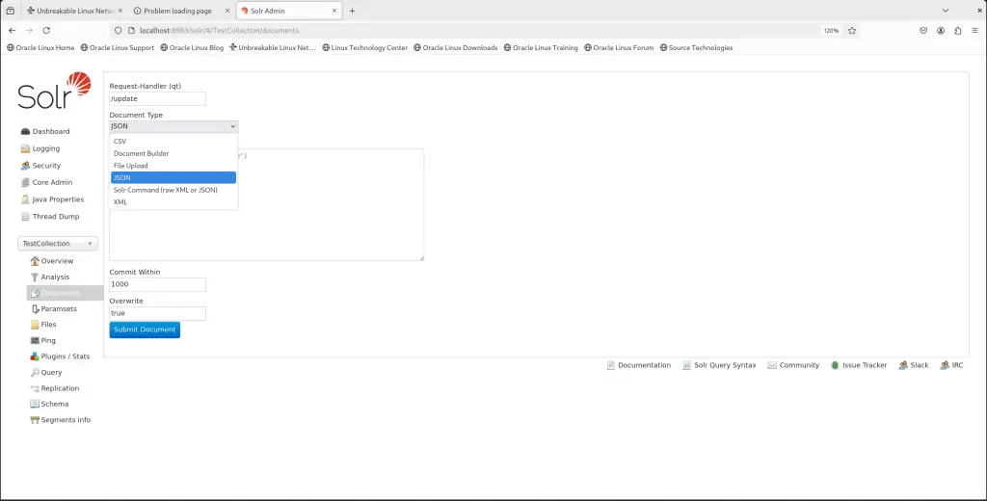This screenshot has height=501, width=987.
Task: Choose CSV from the document type list
Action: pyautogui.click(x=173, y=141)
